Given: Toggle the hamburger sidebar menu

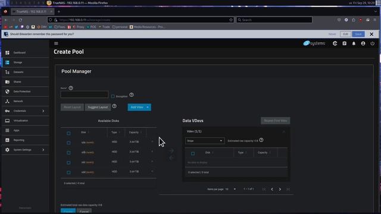Looking at the screenshot, I should 56,43.
